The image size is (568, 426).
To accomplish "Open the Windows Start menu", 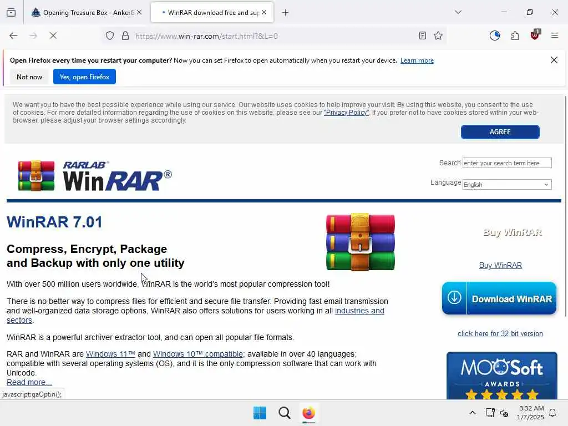I will pos(260,413).
